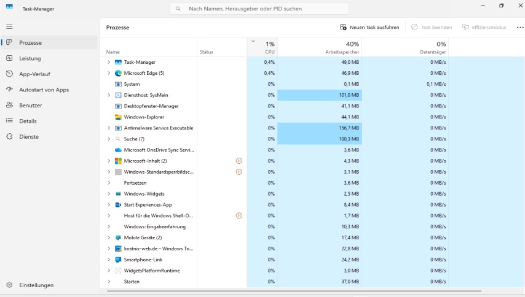Open Autostart von Apps page
This screenshot has width=525, height=297.
49,90
